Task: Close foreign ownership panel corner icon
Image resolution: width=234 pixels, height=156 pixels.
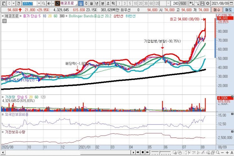Action: tap(232, 114)
